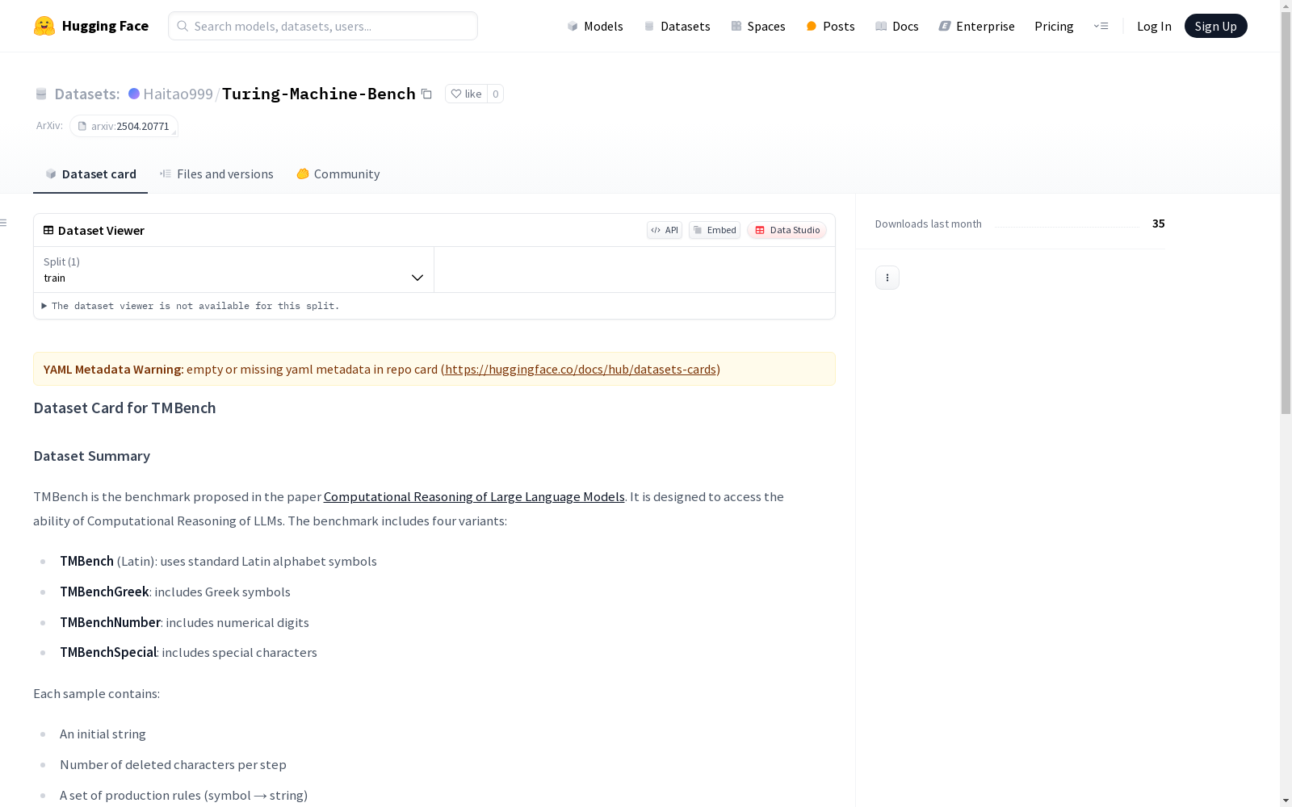Click the heart like button
1292x807 pixels.
coord(466,94)
